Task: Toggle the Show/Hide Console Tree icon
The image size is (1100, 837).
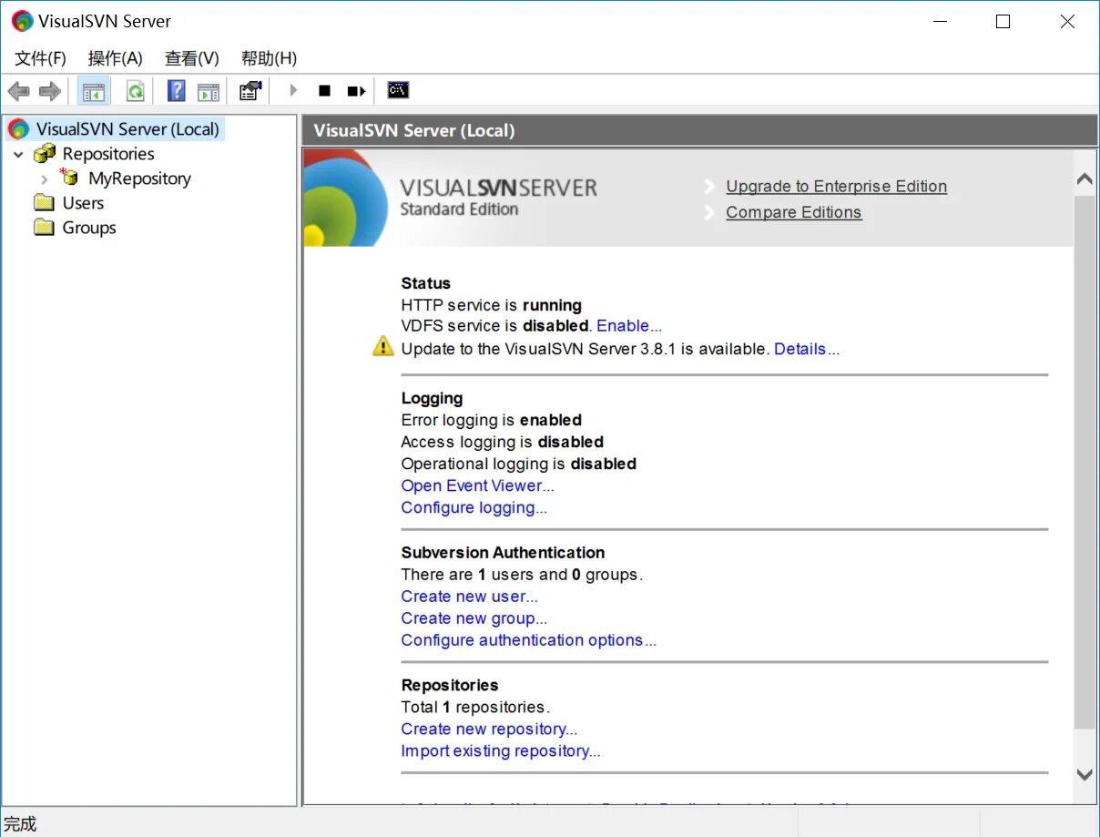Action: tap(93, 91)
